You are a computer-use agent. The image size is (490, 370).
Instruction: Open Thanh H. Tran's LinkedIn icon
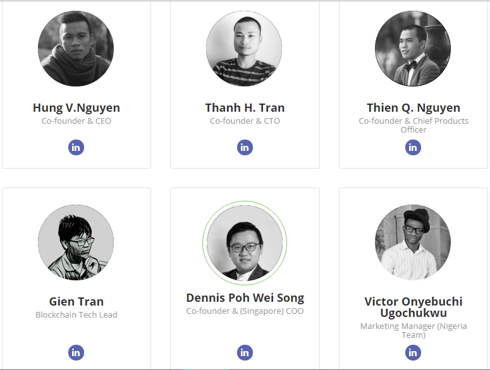[245, 148]
